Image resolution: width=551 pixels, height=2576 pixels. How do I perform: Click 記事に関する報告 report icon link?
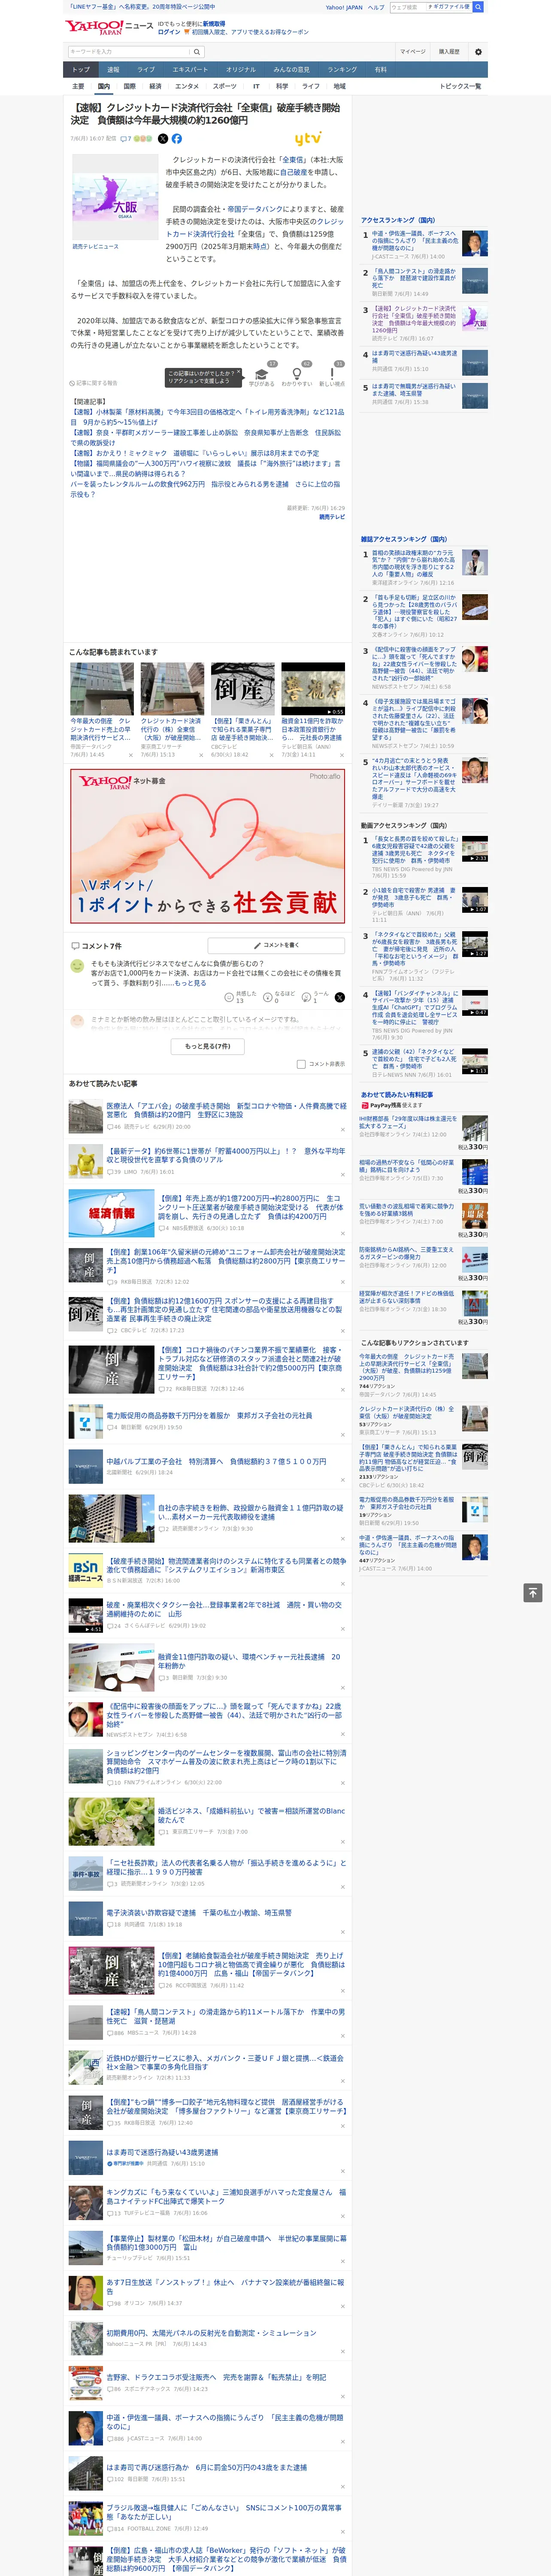point(94,383)
